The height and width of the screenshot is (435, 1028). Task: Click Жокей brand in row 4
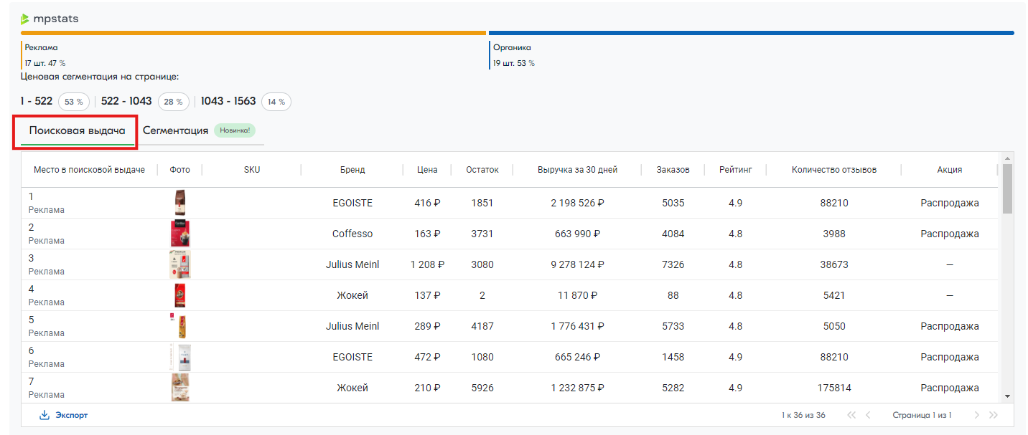(x=352, y=295)
